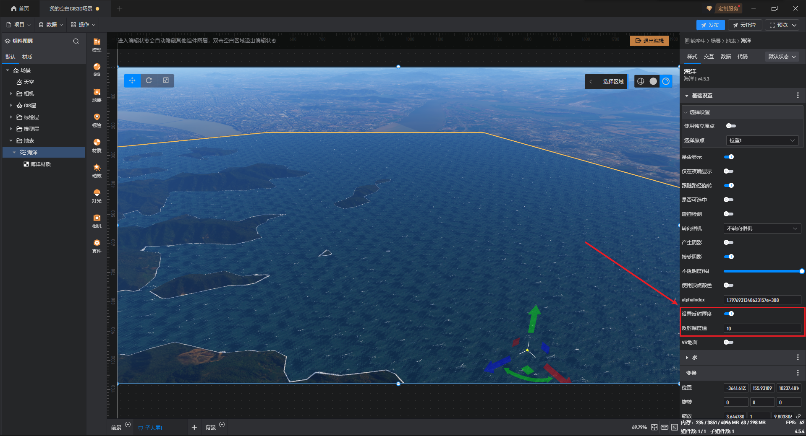
Task: Open the 数据 menu in top bar
Action: pos(51,25)
